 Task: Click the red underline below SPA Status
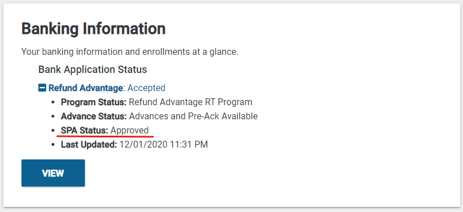point(105,136)
